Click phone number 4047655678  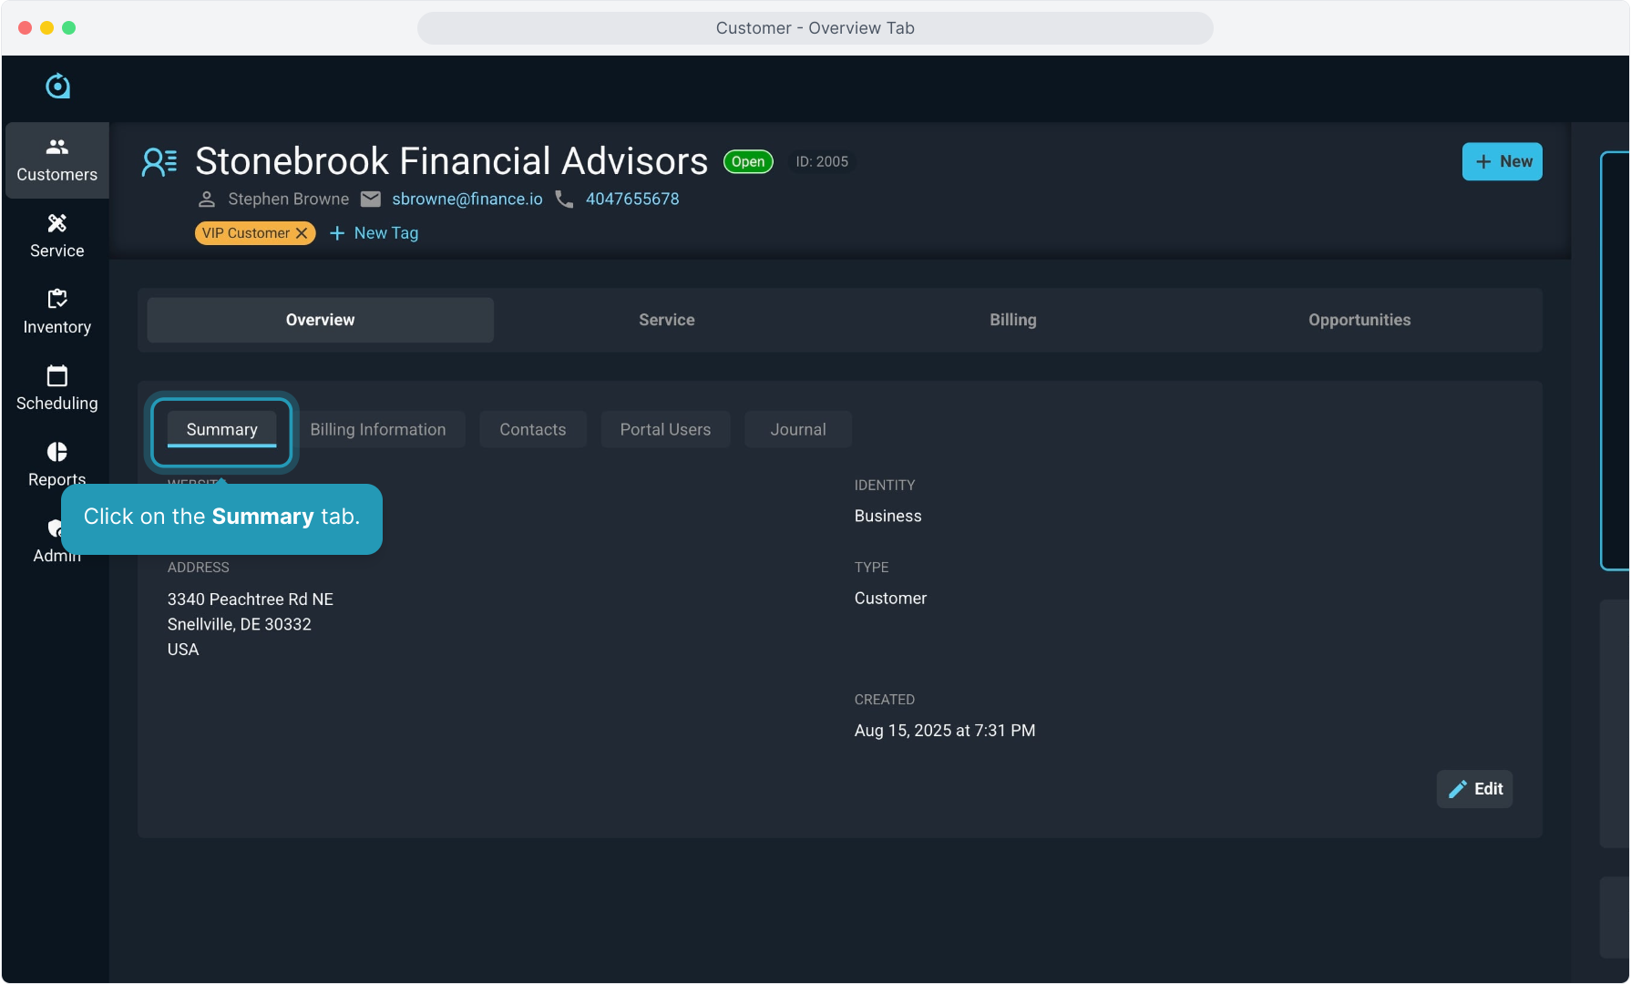(631, 199)
